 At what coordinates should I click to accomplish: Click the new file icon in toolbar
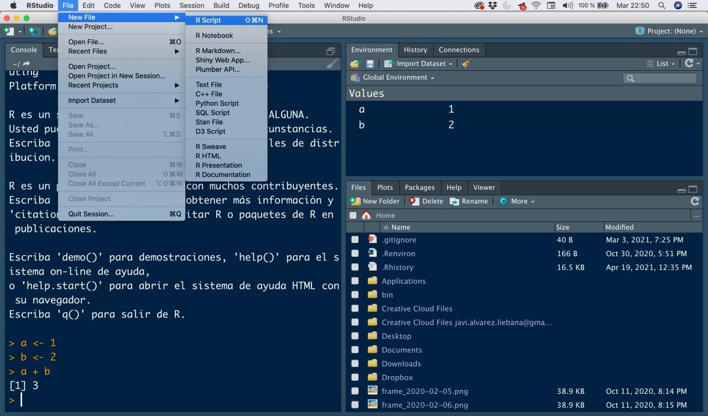pyautogui.click(x=9, y=32)
